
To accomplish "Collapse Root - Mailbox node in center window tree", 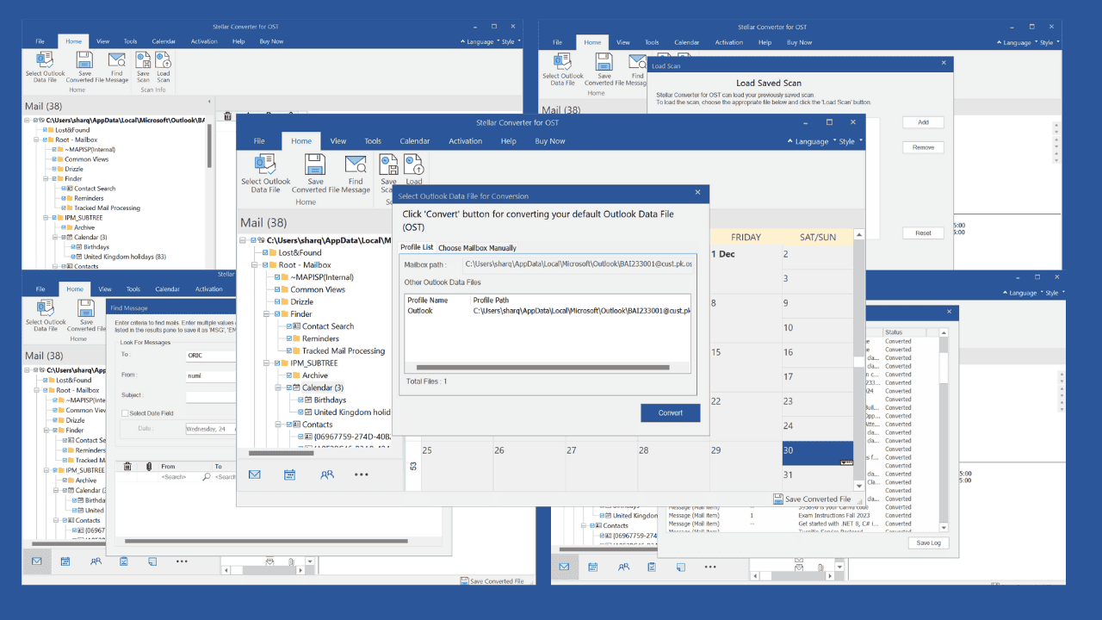I will click(x=254, y=264).
